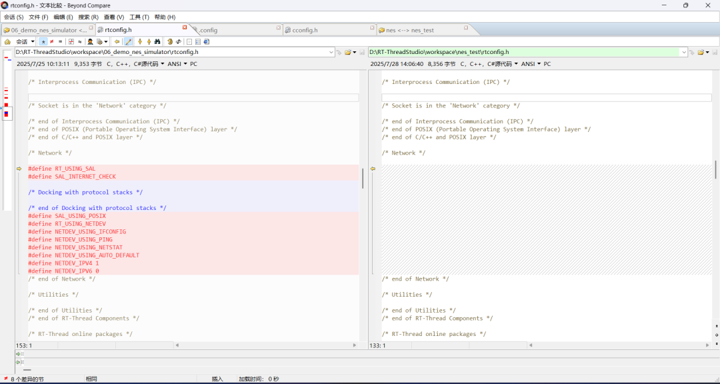Image resolution: width=720 pixels, height=384 pixels.
Task: Click the 会话 session toolbar button
Action: (x=24, y=41)
